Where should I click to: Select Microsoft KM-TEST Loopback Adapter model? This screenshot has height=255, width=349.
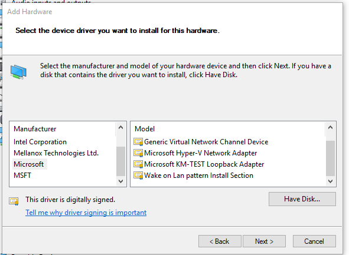click(x=204, y=164)
